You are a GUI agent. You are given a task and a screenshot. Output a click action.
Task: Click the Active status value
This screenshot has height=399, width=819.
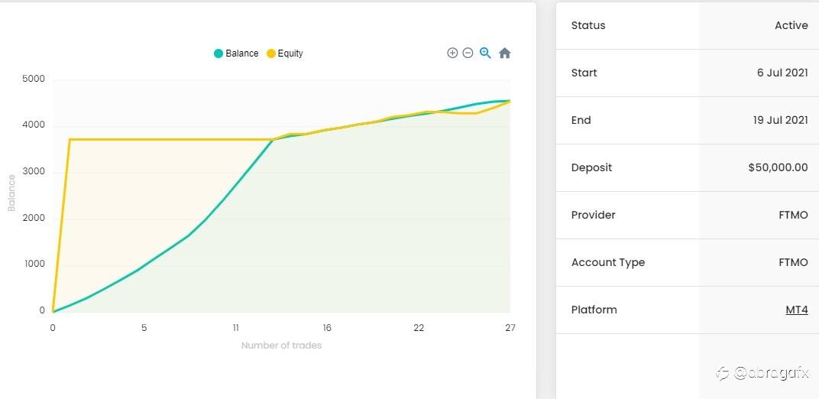(x=791, y=25)
